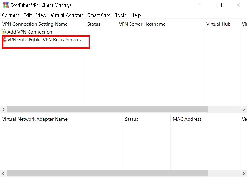Image resolution: width=247 pixels, height=178 pixels.
Task: Open the Edit menu
Action: tap(28, 15)
